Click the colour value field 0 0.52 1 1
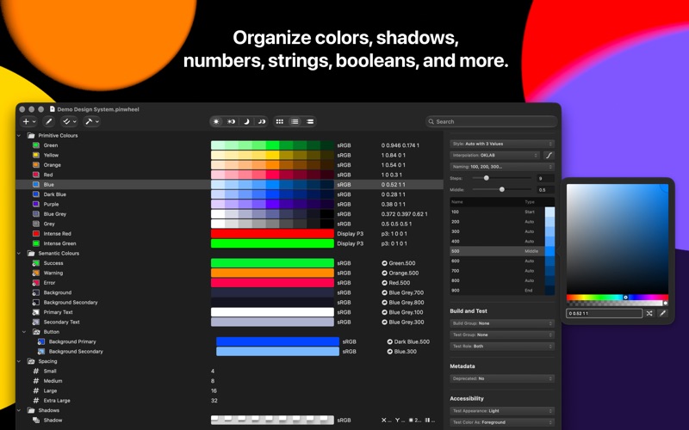This screenshot has width=689, height=430. pyautogui.click(x=605, y=313)
